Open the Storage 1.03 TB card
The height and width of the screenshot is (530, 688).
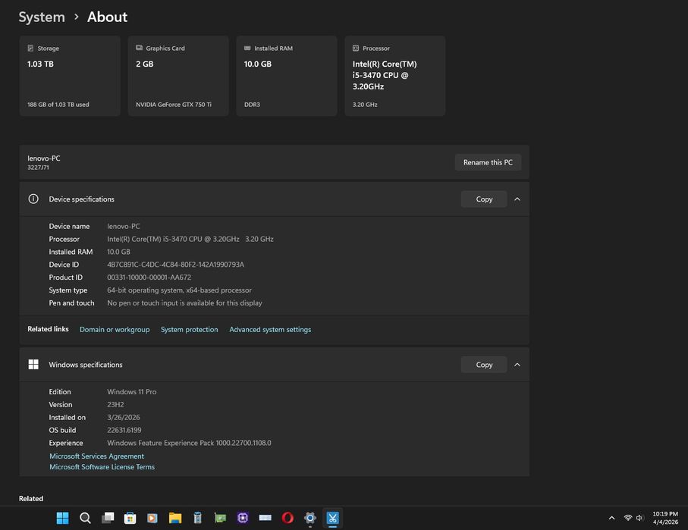click(70, 76)
